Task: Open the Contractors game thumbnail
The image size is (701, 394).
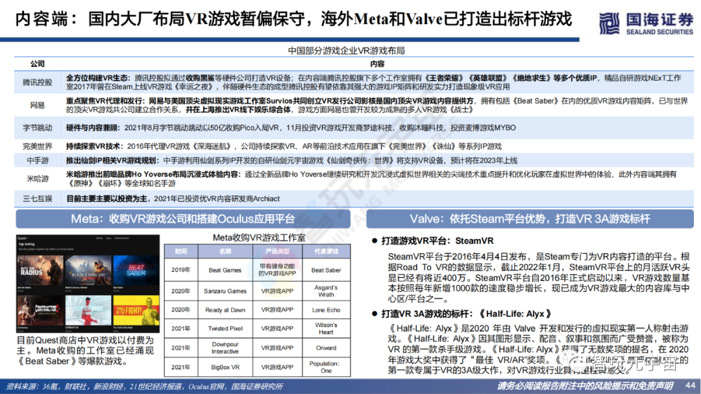Action: (40, 310)
